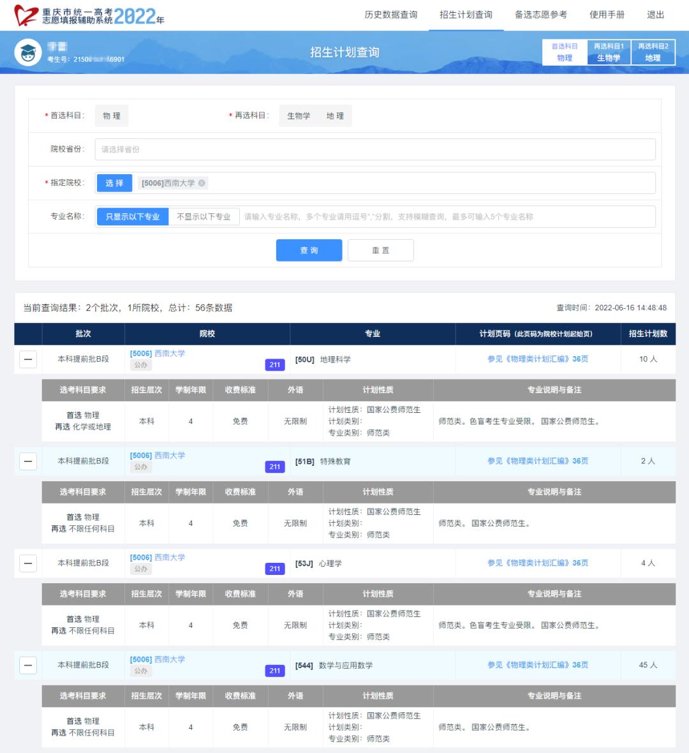Viewport: 689px width, 753px height.
Task: Click the 211 badge in 地理科学 row
Action: pyautogui.click(x=274, y=365)
